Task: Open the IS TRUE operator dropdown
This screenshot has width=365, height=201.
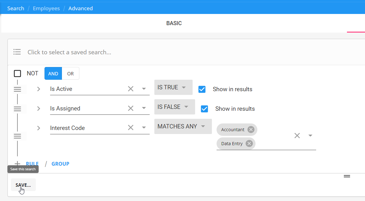Action: tap(173, 87)
